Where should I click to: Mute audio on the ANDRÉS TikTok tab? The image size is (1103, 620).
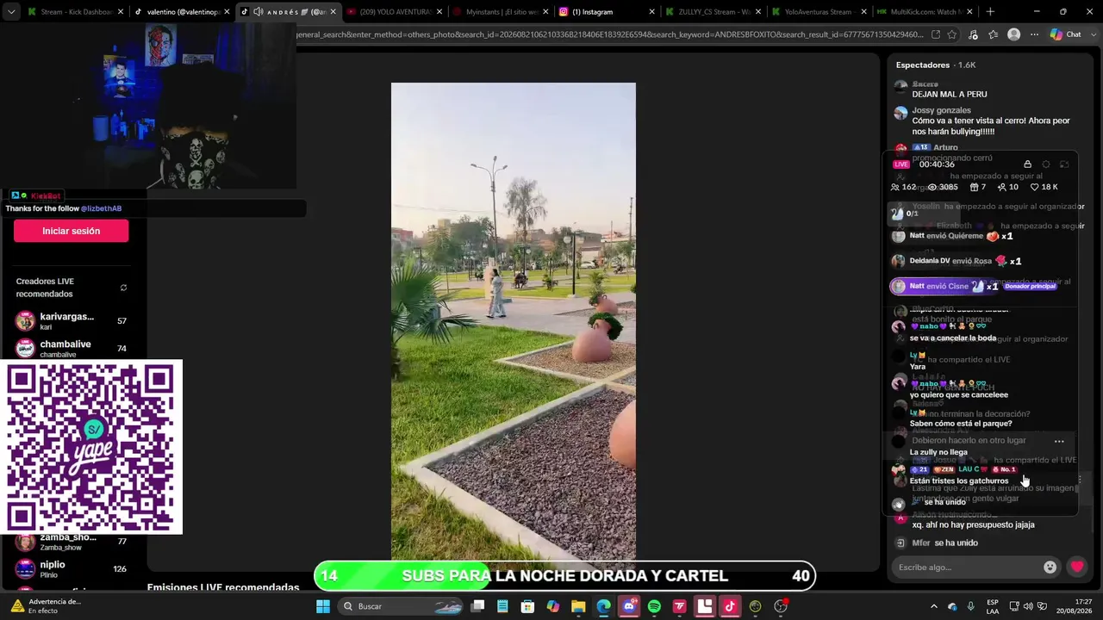(258, 12)
